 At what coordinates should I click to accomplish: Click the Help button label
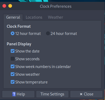(21, 94)
